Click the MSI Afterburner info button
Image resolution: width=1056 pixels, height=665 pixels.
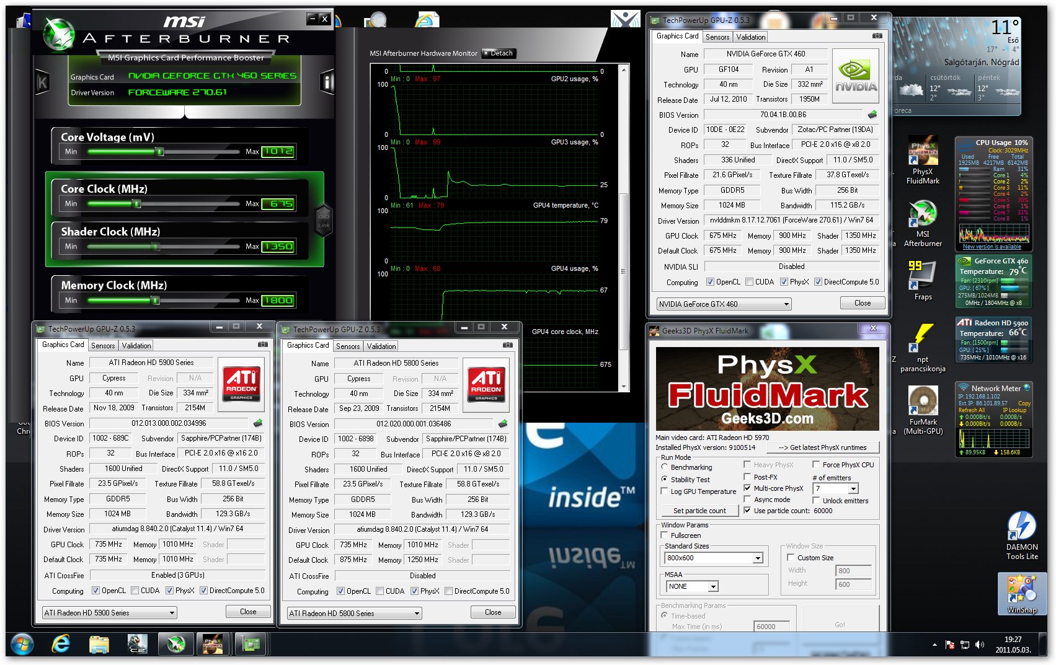point(327,82)
